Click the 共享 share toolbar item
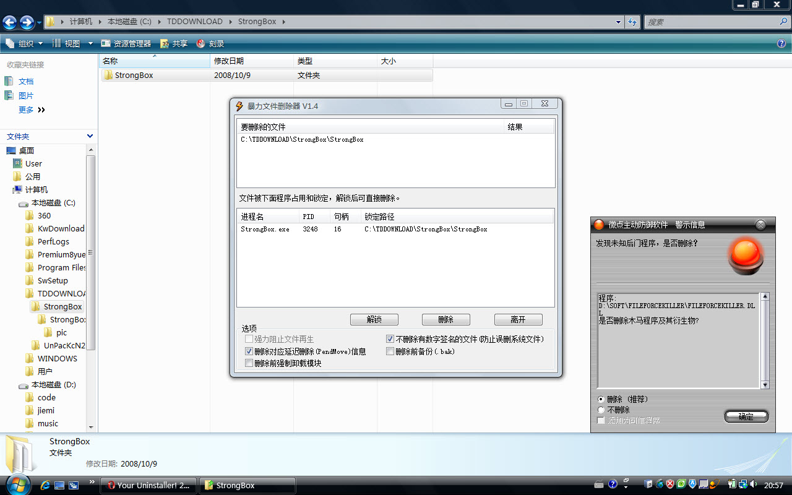792x495 pixels. pyautogui.click(x=174, y=43)
